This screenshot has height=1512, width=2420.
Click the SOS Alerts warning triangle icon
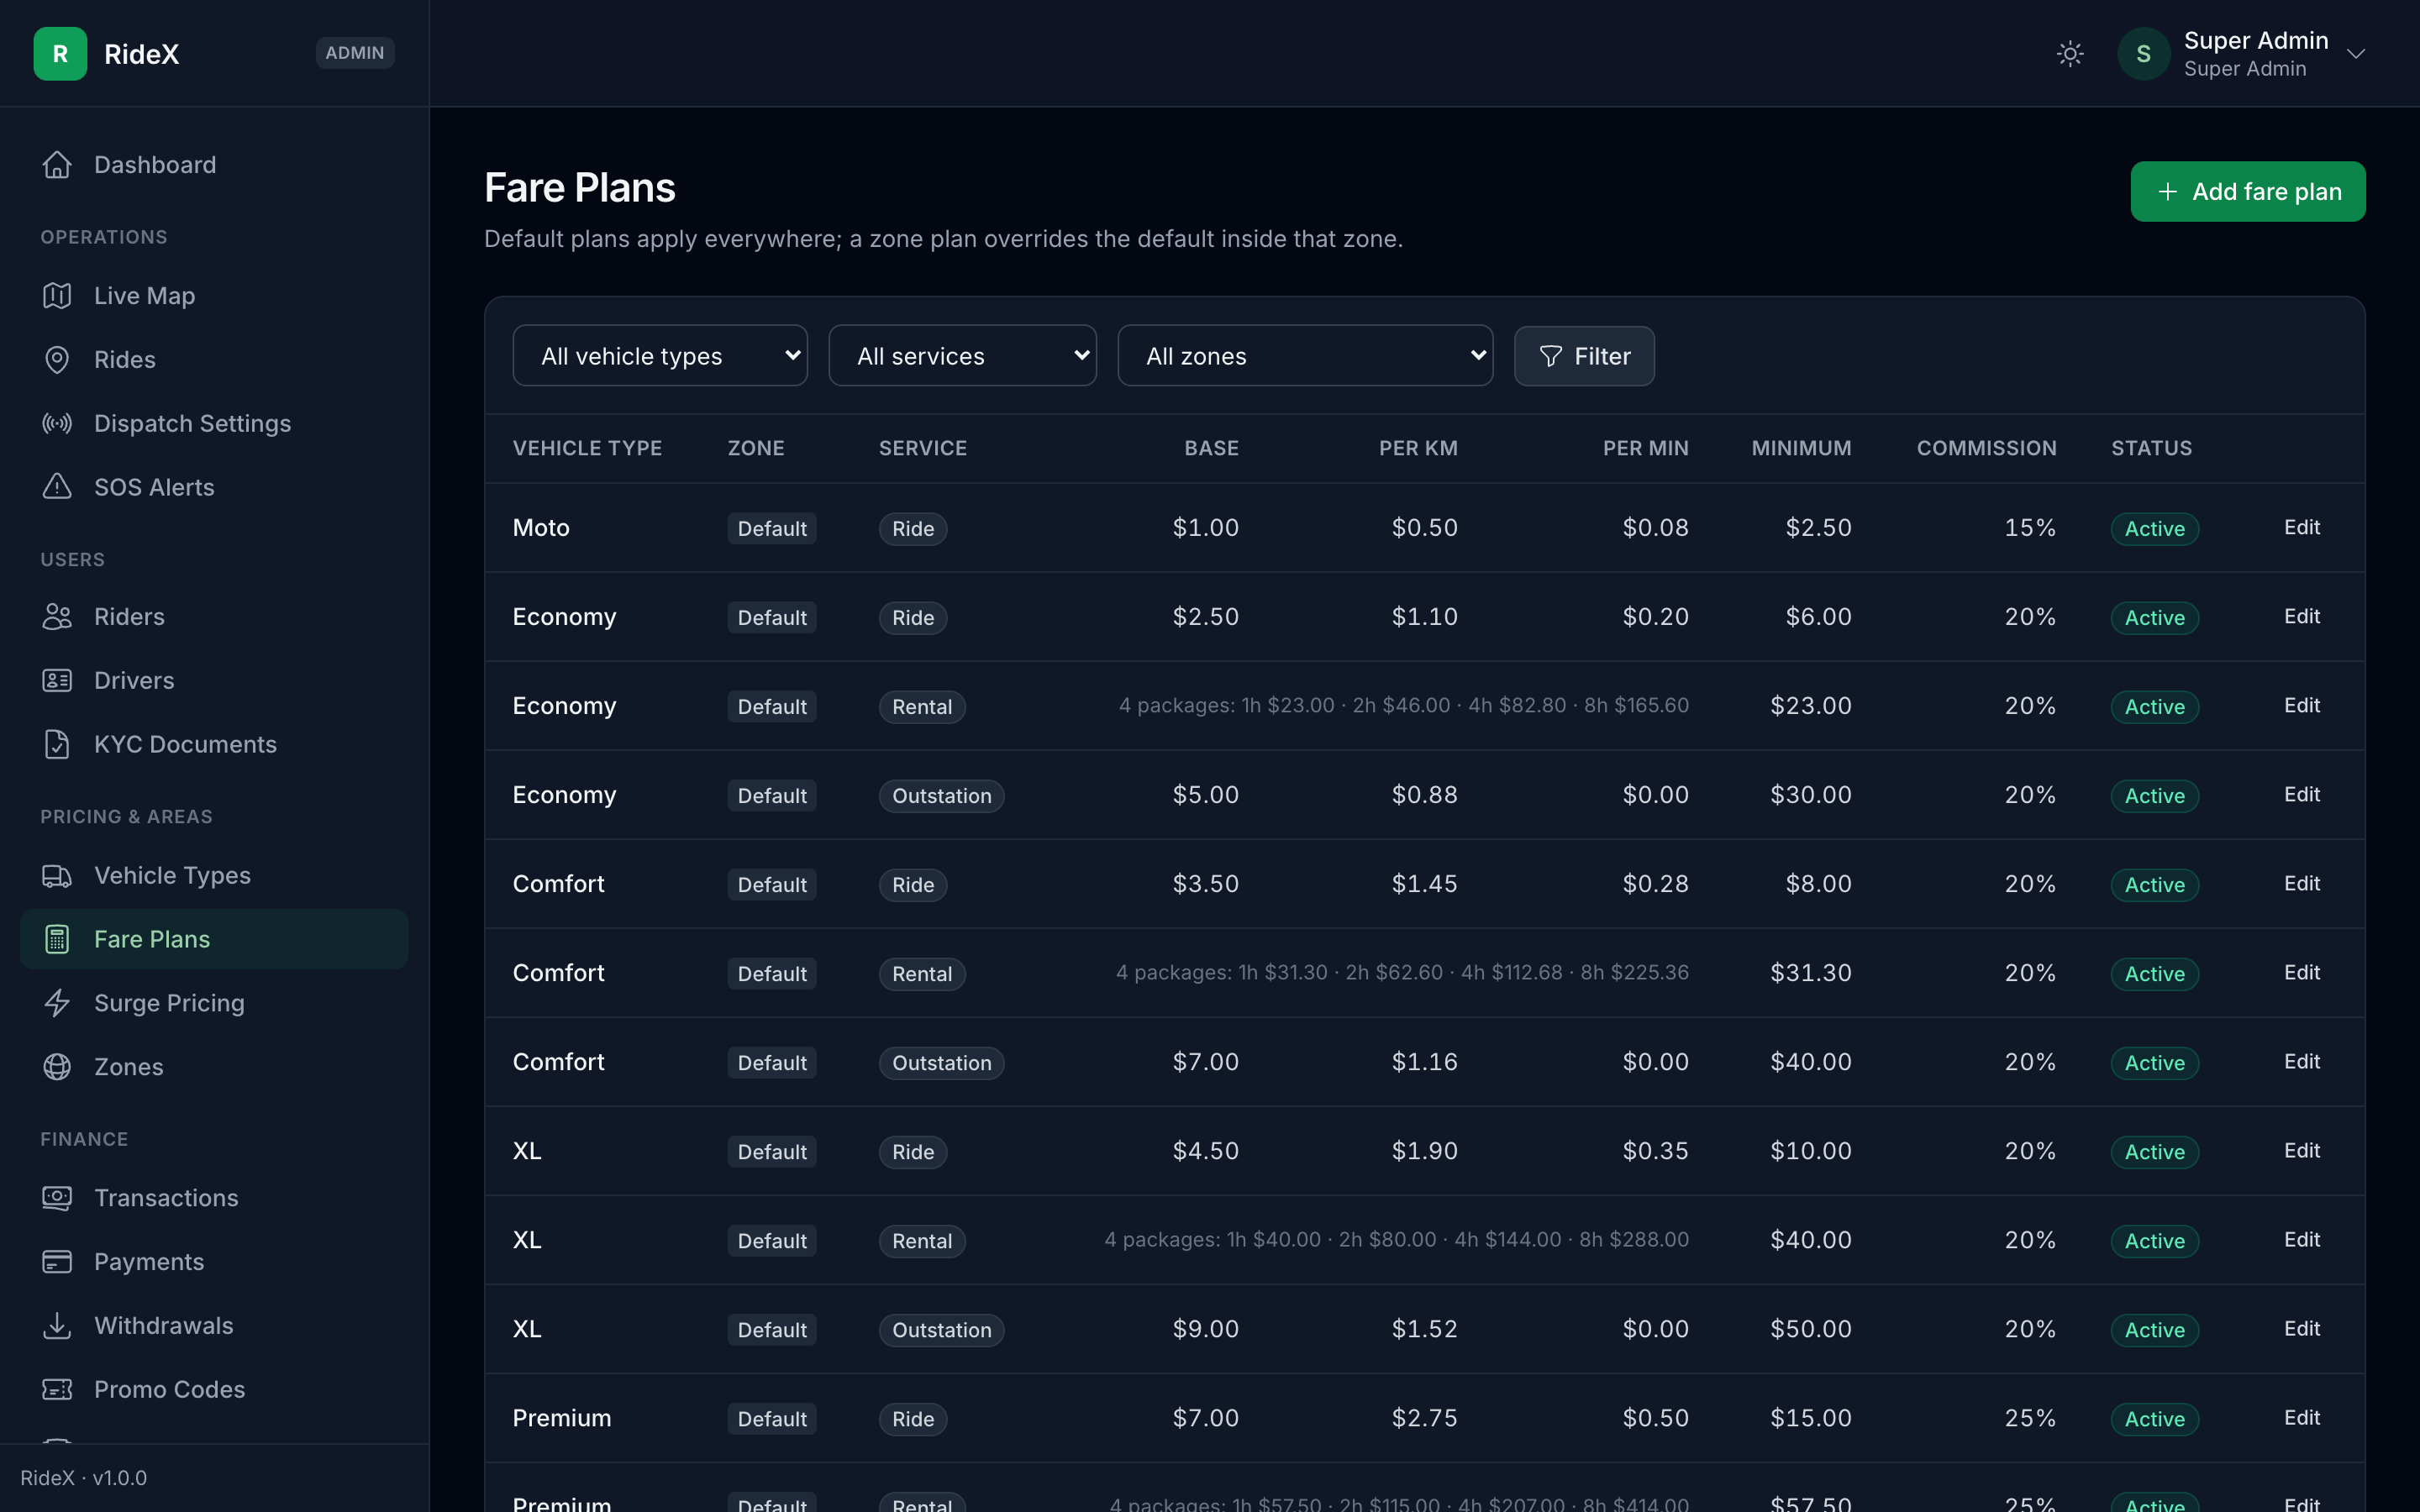click(57, 487)
